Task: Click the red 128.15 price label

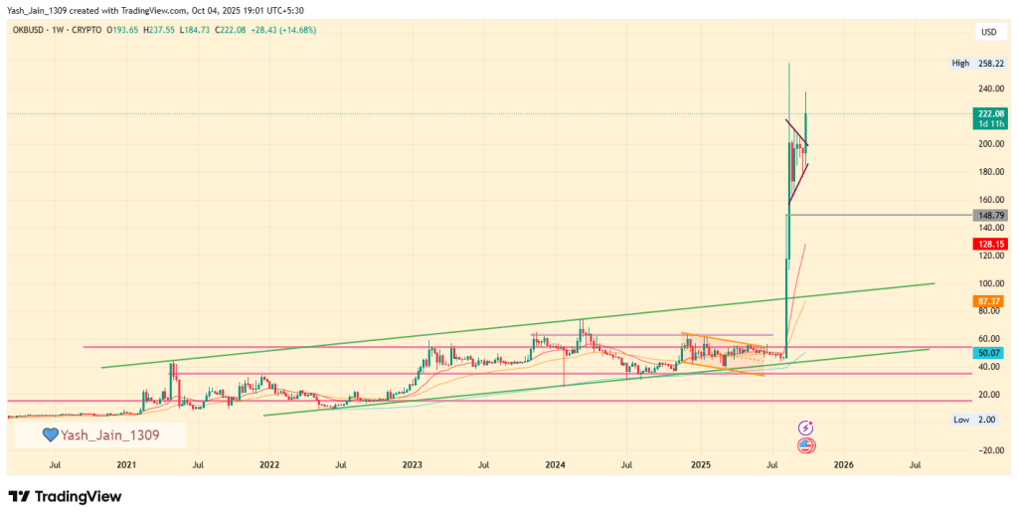Action: click(x=988, y=244)
